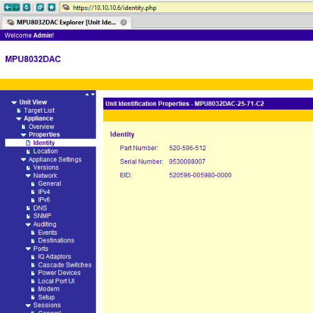
Task: Click the IQ Adaptors document icon
Action: point(33,257)
